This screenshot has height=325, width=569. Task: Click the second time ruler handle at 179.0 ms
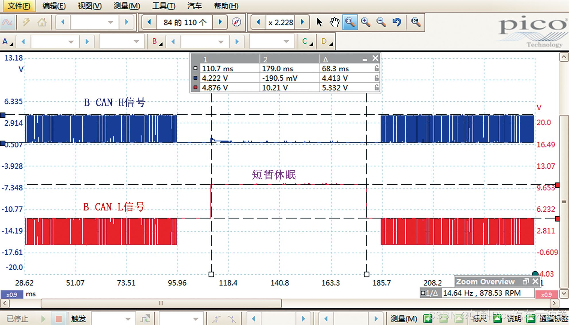tap(367, 274)
